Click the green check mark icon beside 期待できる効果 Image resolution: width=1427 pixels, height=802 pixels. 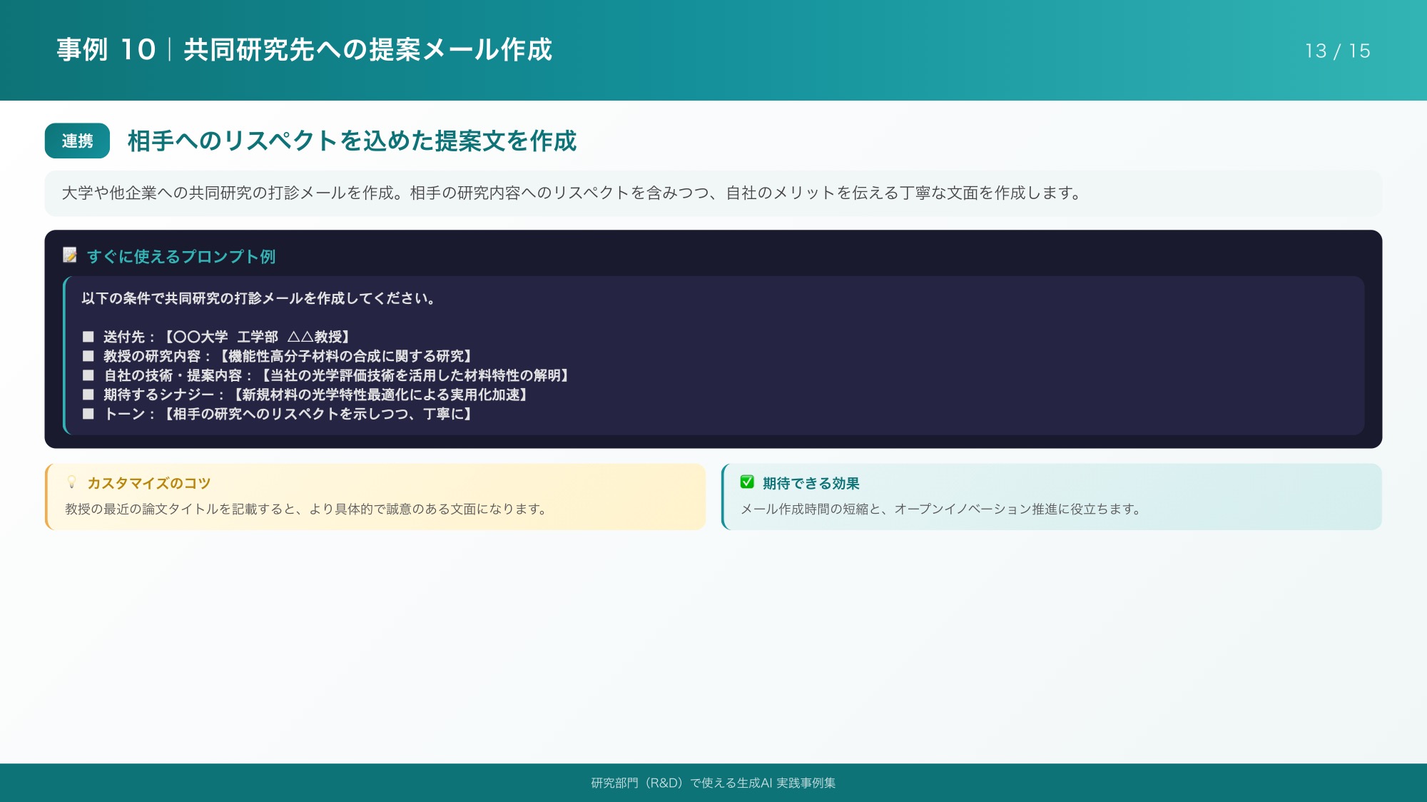tap(747, 482)
